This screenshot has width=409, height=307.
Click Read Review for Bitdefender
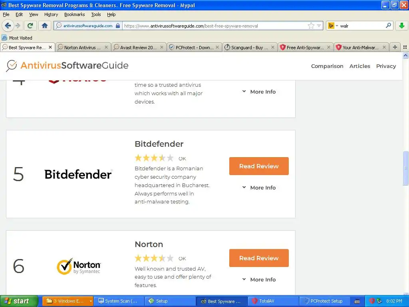coord(259,166)
